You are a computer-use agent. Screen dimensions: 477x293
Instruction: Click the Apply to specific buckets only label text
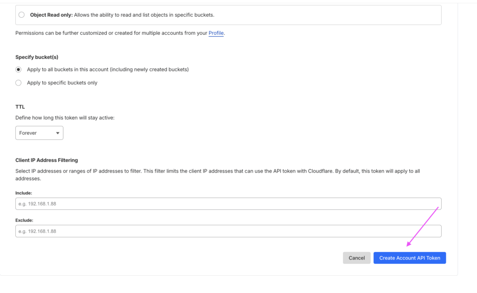(x=62, y=83)
